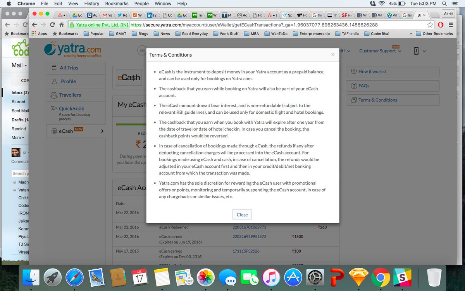Go back in the front Chrome window
465x291 pixels.
click(x=34, y=24)
